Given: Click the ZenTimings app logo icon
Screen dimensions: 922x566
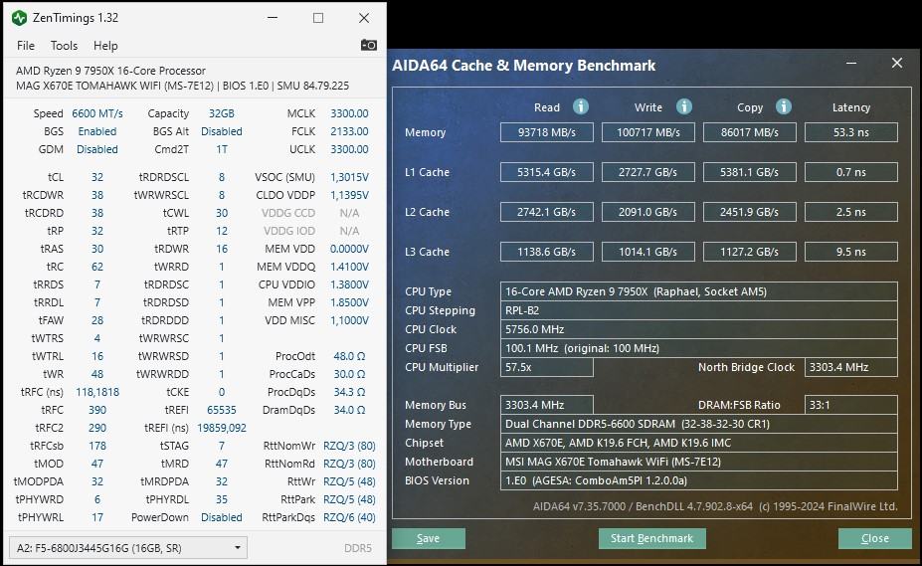Looking at the screenshot, I should 20,18.
